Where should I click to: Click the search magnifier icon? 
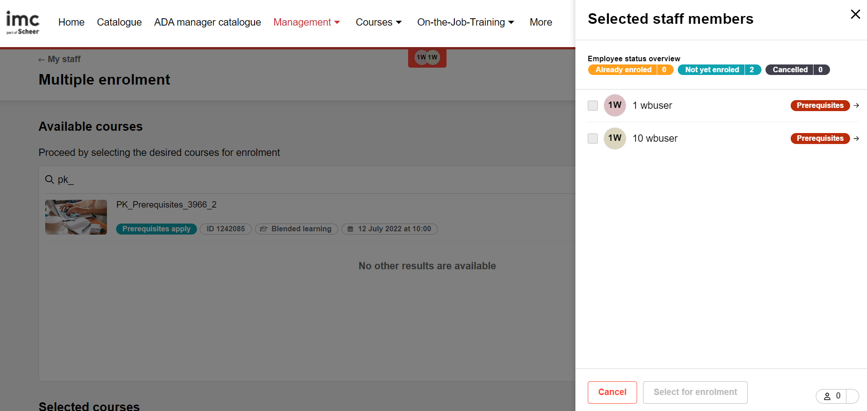tap(49, 180)
